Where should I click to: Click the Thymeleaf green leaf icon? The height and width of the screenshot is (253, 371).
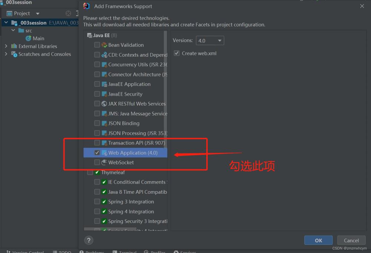(97, 172)
